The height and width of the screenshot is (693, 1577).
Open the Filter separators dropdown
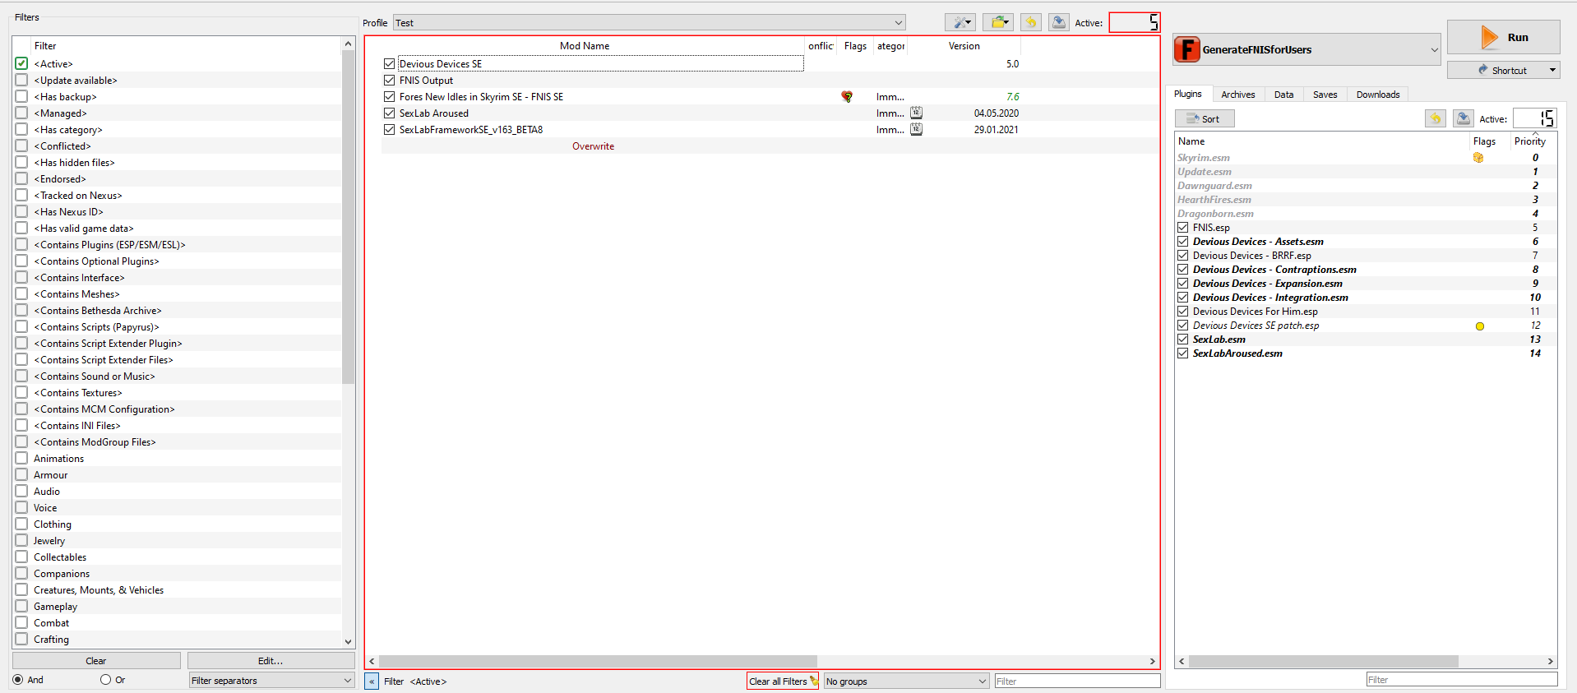(x=271, y=681)
